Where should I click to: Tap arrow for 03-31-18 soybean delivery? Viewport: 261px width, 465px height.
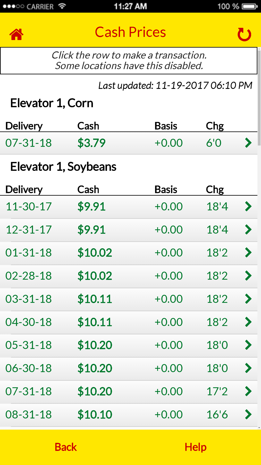point(248,299)
